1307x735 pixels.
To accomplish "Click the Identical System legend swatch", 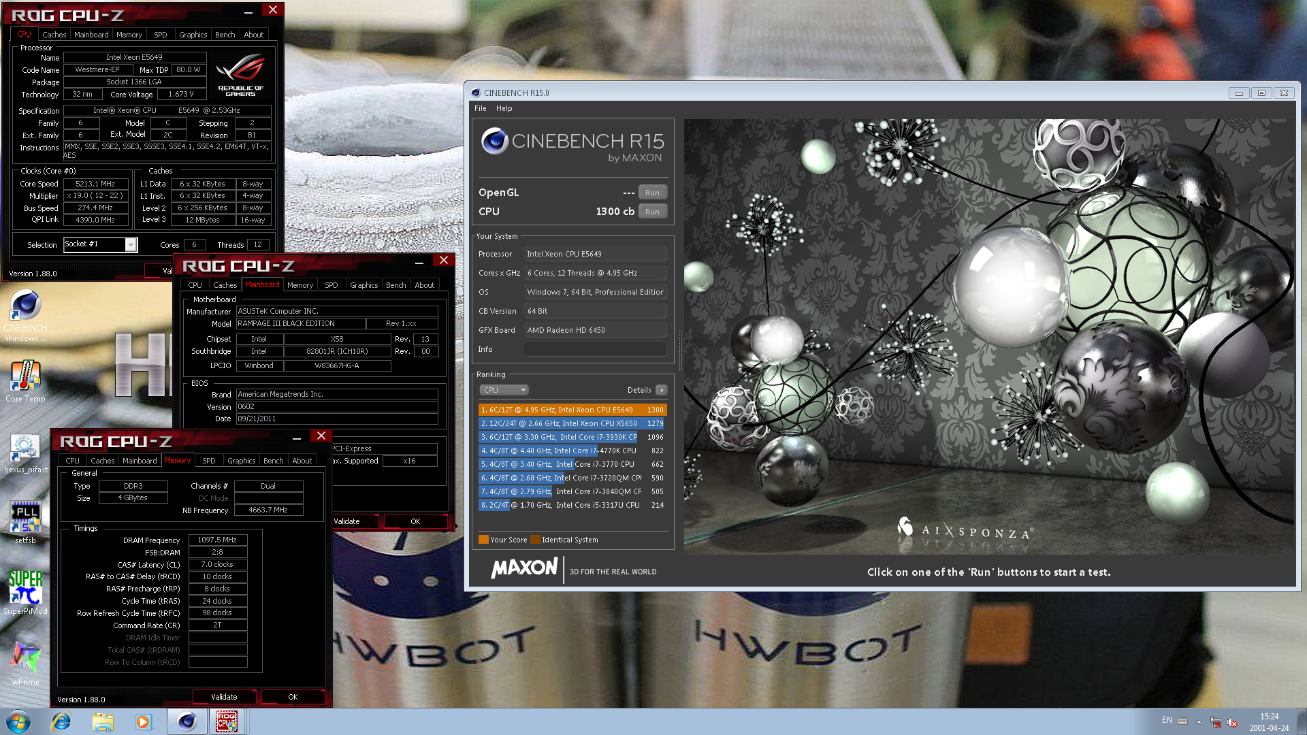I will [535, 540].
